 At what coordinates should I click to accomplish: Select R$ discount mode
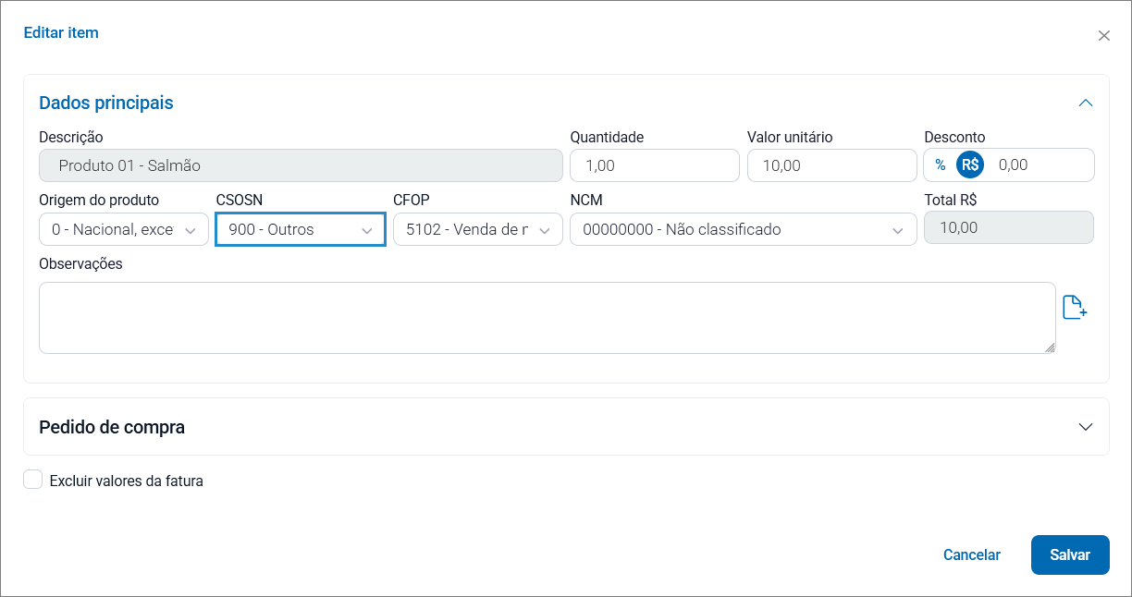pyautogui.click(x=970, y=164)
